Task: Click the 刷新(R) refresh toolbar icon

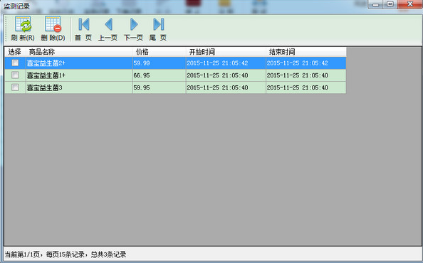Action: [23, 28]
